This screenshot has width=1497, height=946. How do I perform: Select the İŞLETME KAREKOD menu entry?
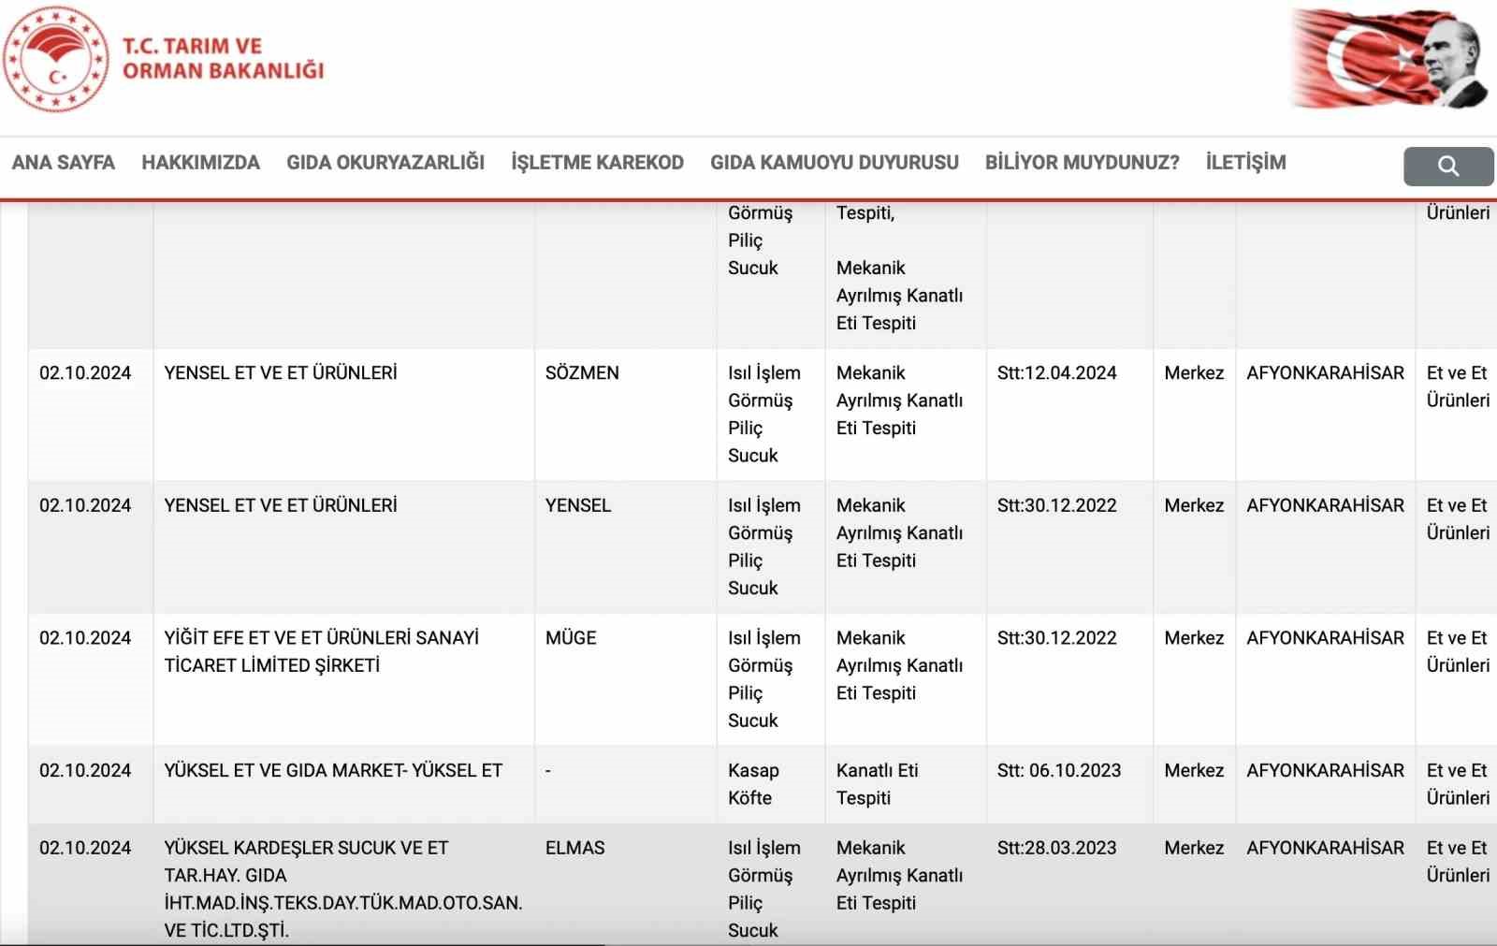[x=597, y=163]
